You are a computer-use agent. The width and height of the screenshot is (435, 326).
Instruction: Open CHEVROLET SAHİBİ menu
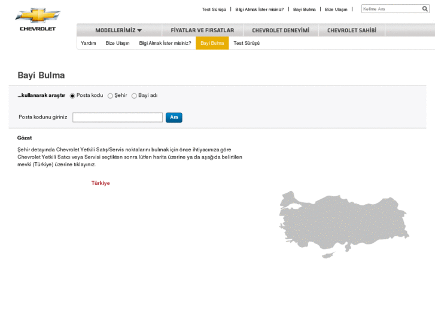(352, 31)
